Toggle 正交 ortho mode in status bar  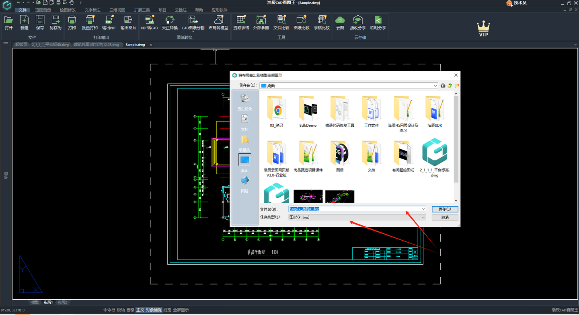click(140, 310)
